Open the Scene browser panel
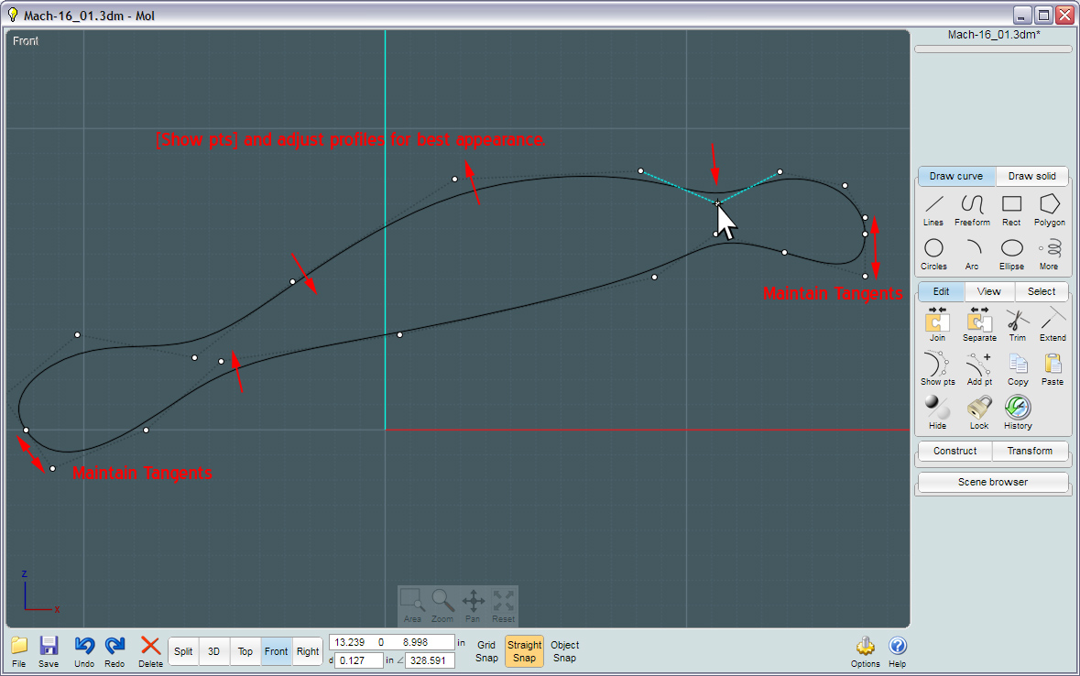Screen dimensions: 1080x676 [993, 482]
